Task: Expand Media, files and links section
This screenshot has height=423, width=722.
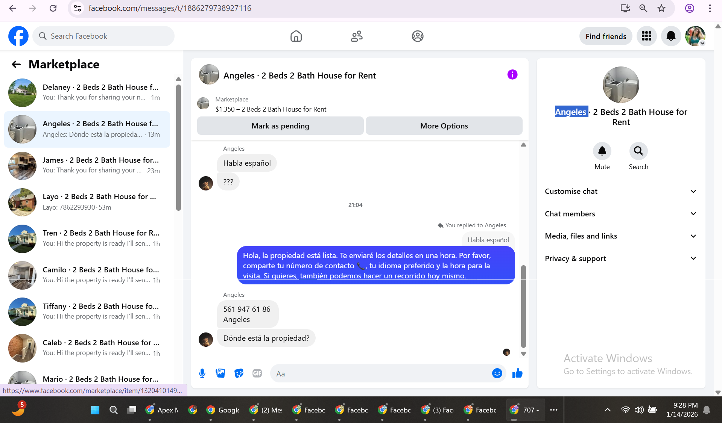Action: click(621, 236)
